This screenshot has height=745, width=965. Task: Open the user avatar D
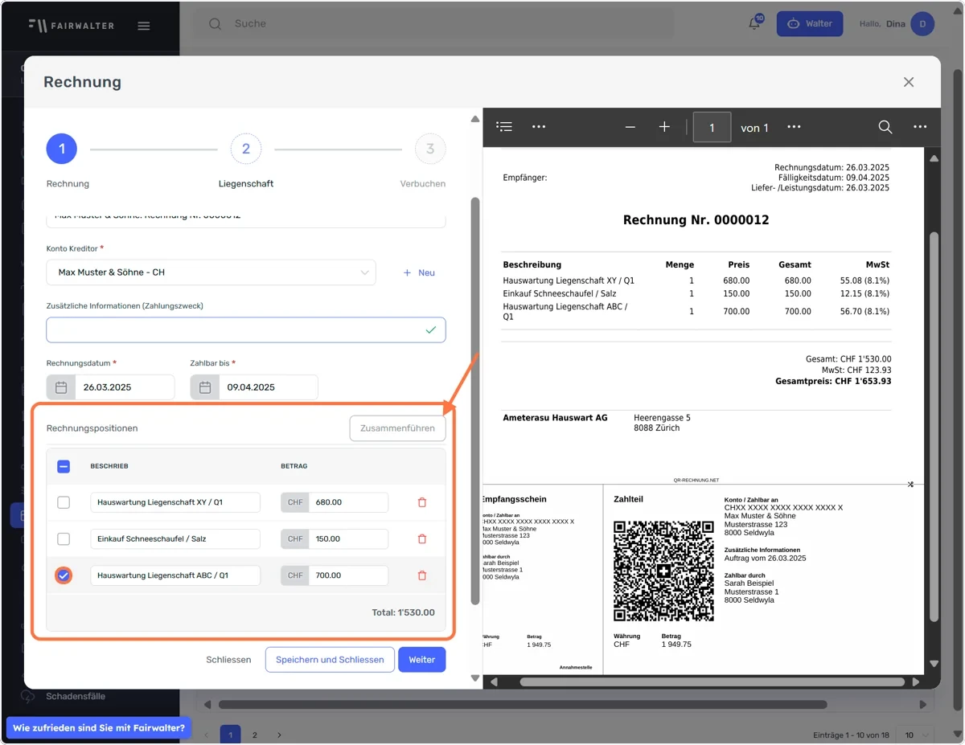click(922, 24)
